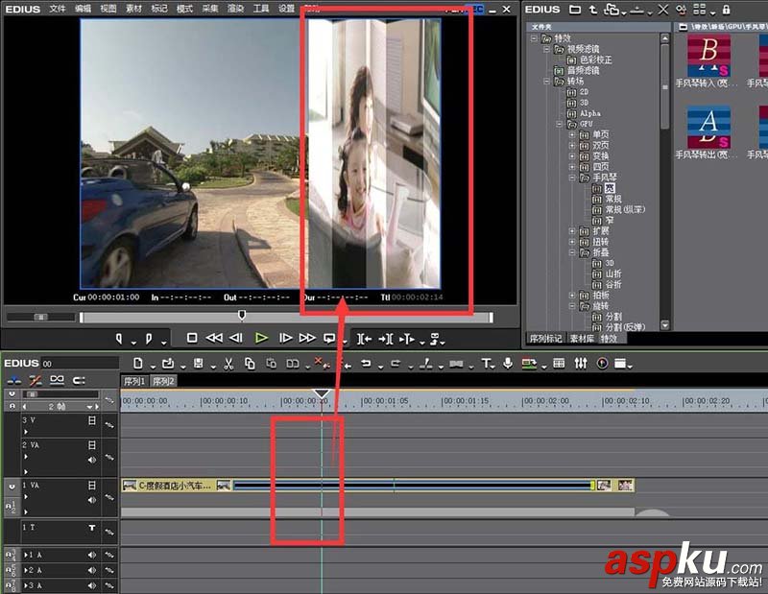Expand audio track 2 A triangle
The image size is (768, 594).
click(26, 570)
